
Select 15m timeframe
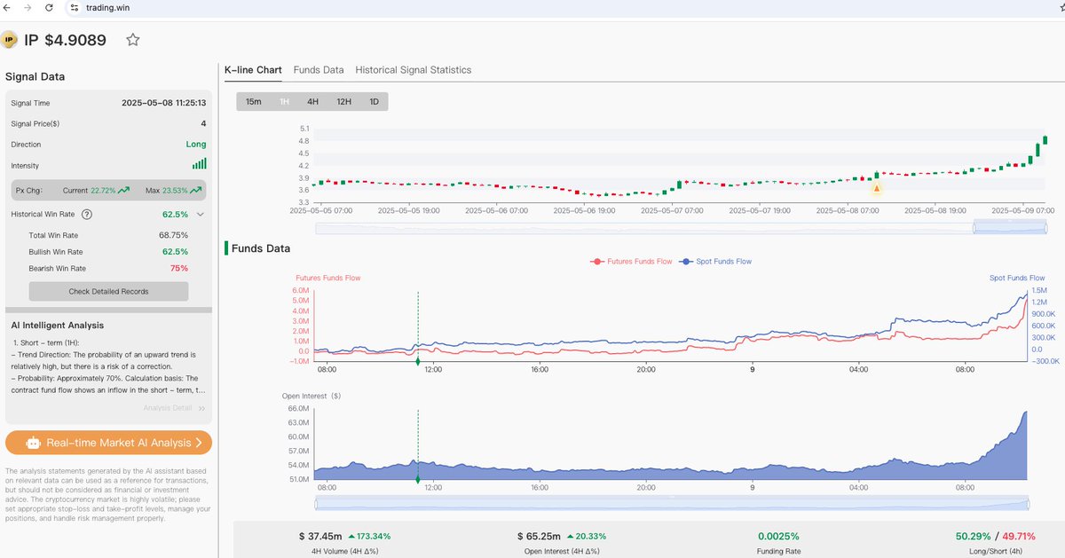coord(253,102)
